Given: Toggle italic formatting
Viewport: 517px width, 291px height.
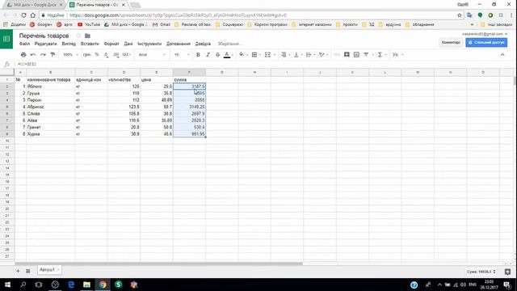Looking at the screenshot, I should (x=208, y=55).
